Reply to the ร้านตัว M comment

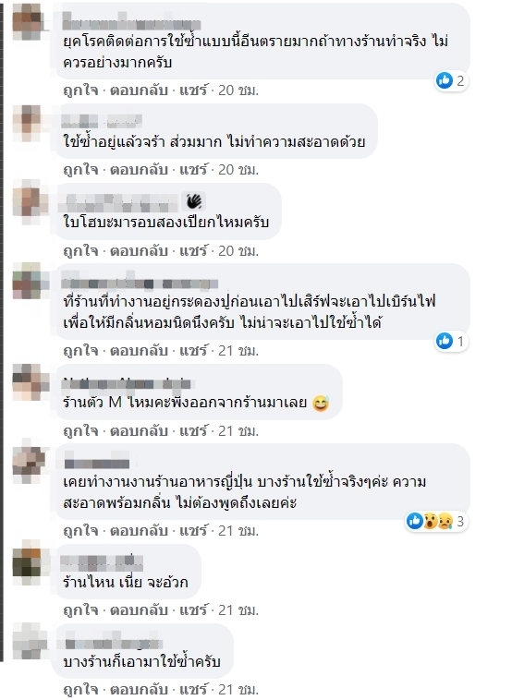[x=139, y=430]
